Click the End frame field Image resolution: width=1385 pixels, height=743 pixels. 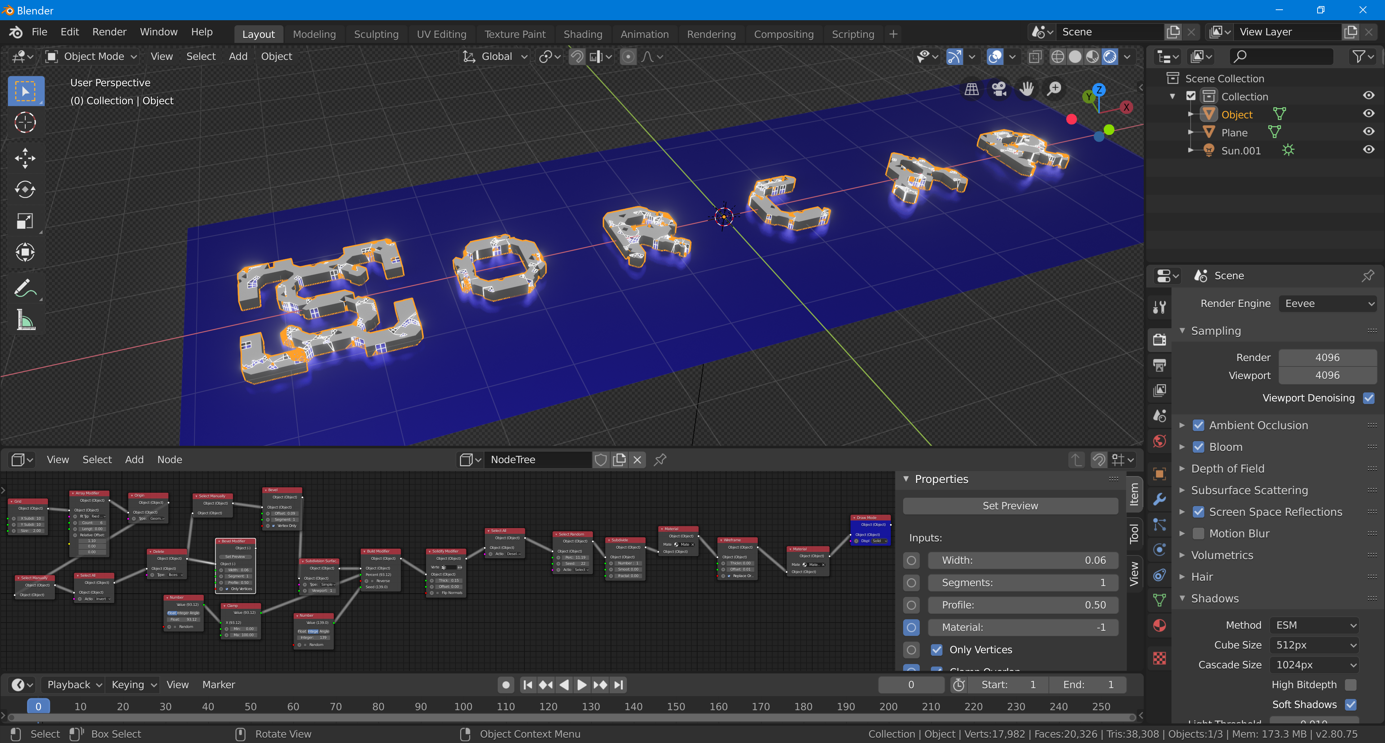(x=1088, y=685)
